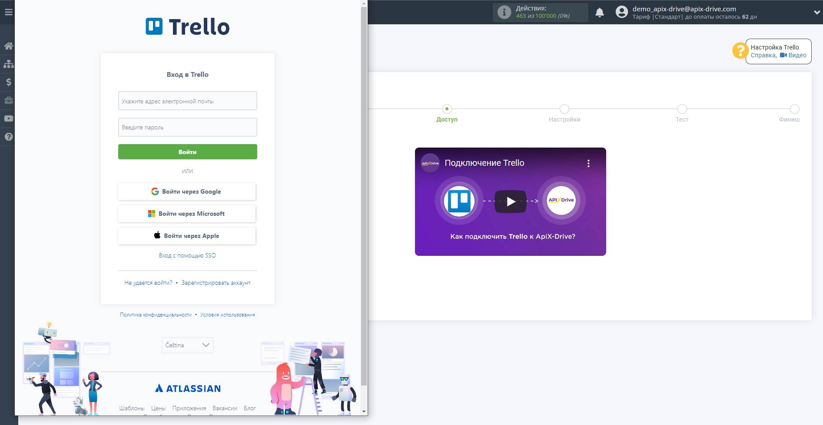Click the Atlassian logo

point(188,389)
